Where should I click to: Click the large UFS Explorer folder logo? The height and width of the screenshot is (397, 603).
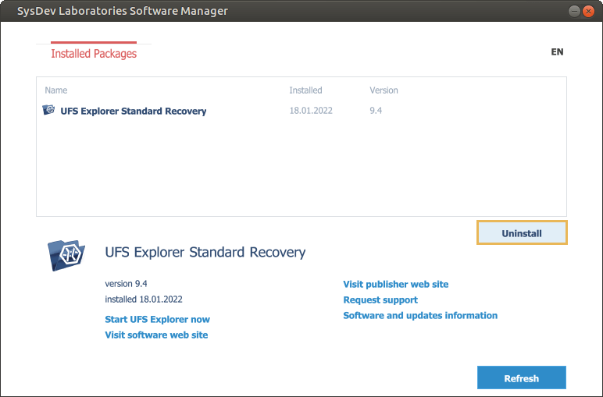pyautogui.click(x=66, y=255)
